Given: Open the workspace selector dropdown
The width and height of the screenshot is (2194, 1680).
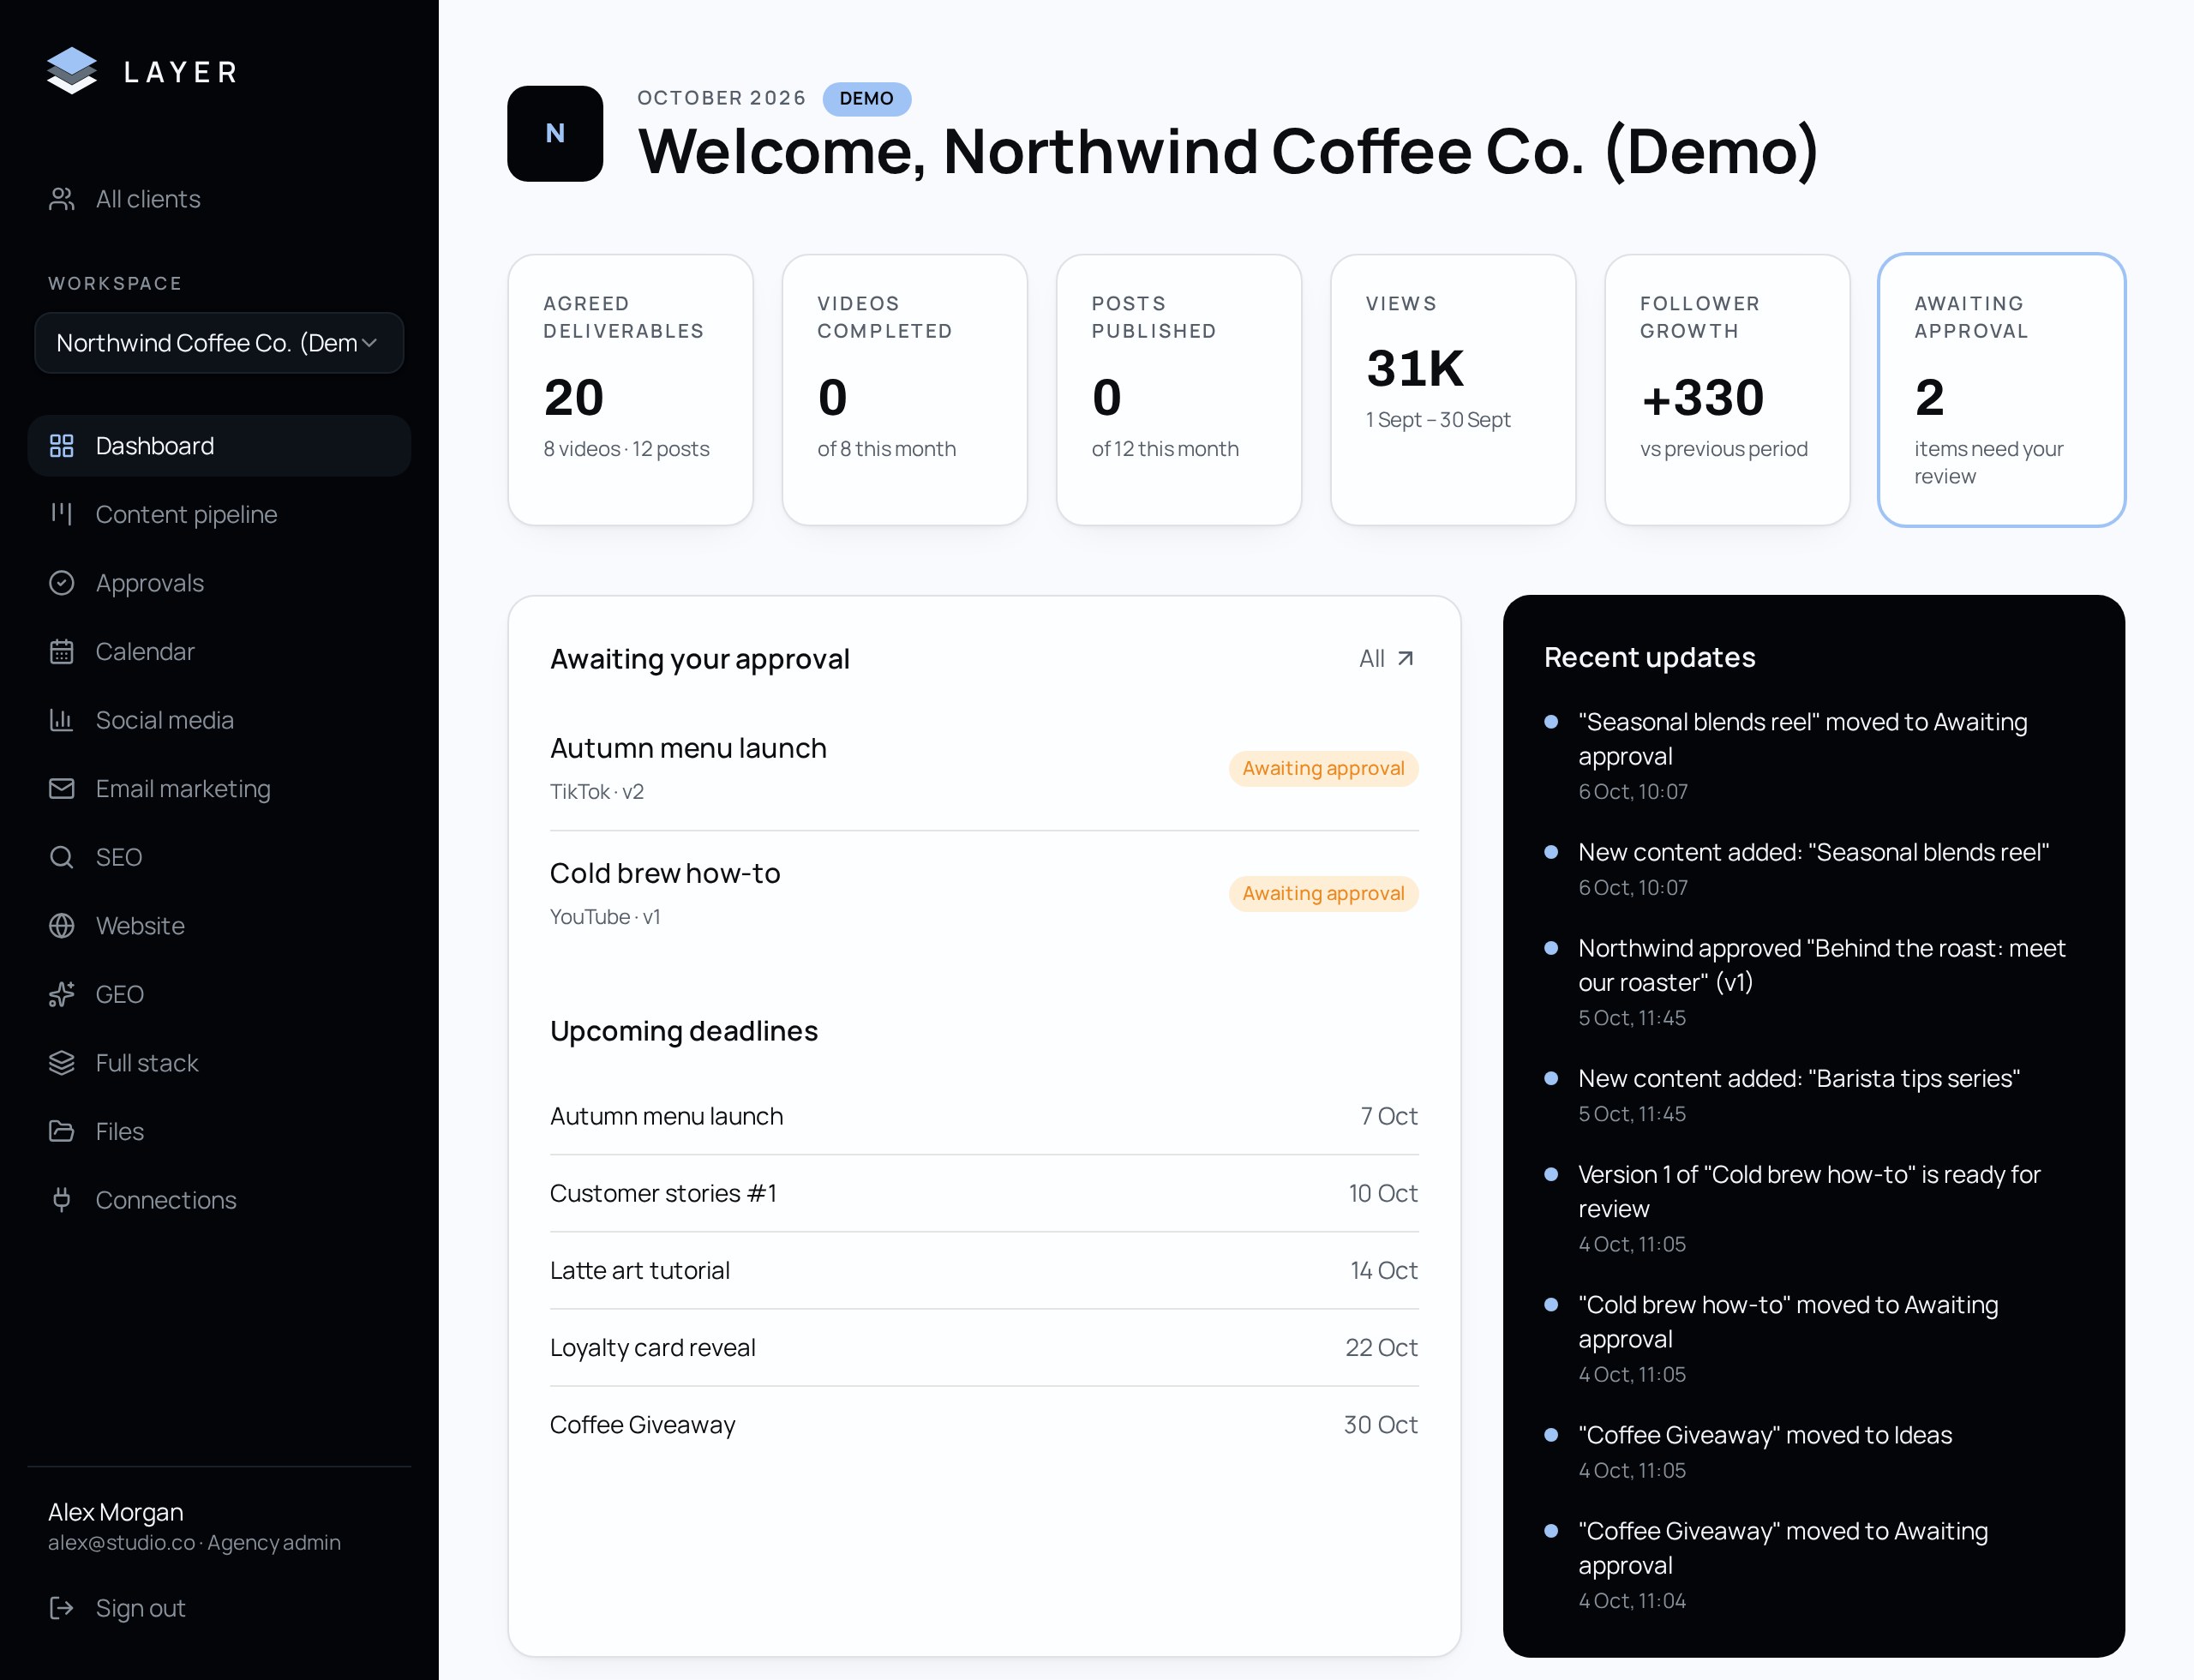Looking at the screenshot, I should 219,343.
